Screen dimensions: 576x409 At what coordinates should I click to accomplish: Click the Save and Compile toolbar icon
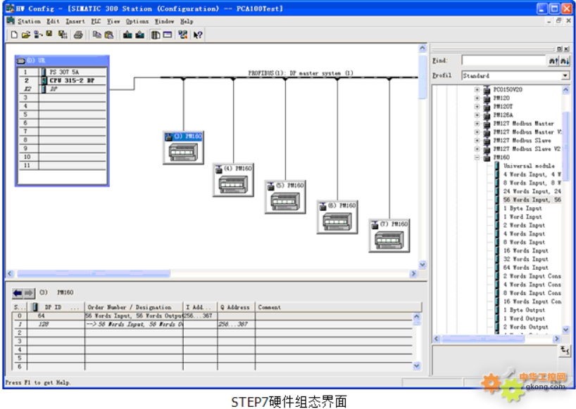click(x=63, y=35)
